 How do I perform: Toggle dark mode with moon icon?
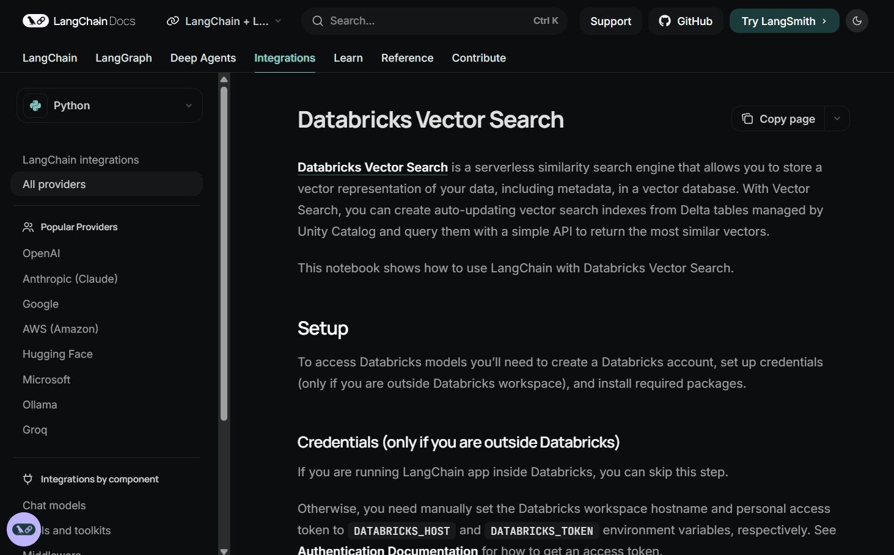pyautogui.click(x=857, y=21)
